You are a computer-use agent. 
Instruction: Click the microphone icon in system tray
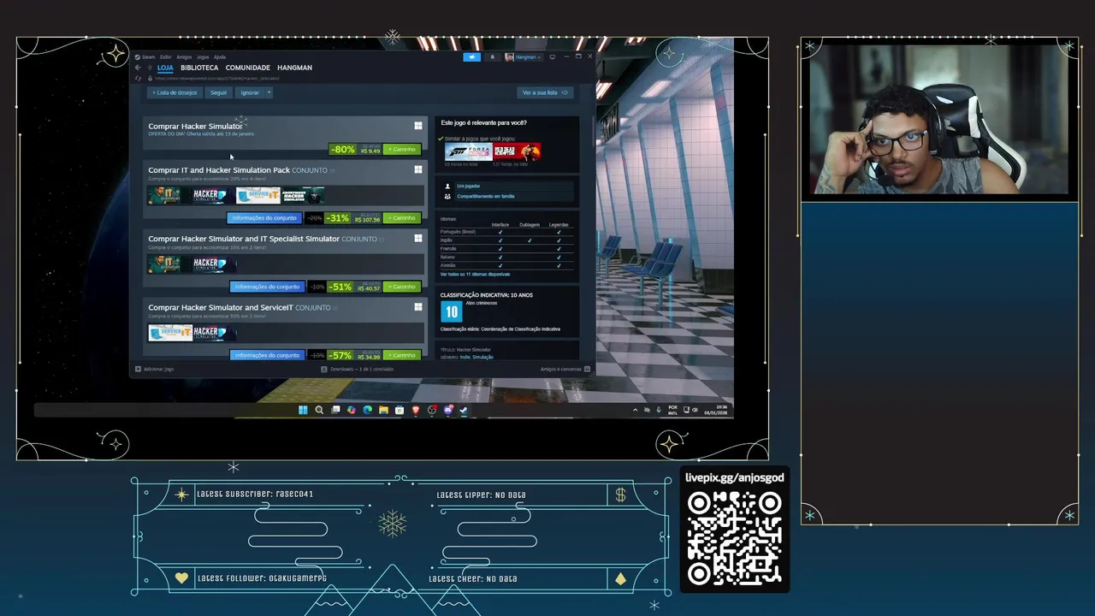(x=659, y=410)
